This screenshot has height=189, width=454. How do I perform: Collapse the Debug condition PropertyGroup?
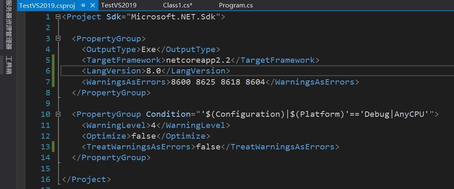(x=58, y=114)
